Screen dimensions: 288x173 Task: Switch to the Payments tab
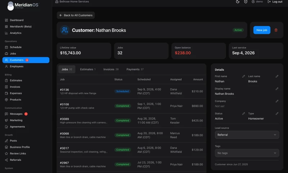tap(135, 69)
